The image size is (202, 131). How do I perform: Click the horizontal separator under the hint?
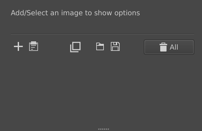pyautogui.click(x=102, y=34)
